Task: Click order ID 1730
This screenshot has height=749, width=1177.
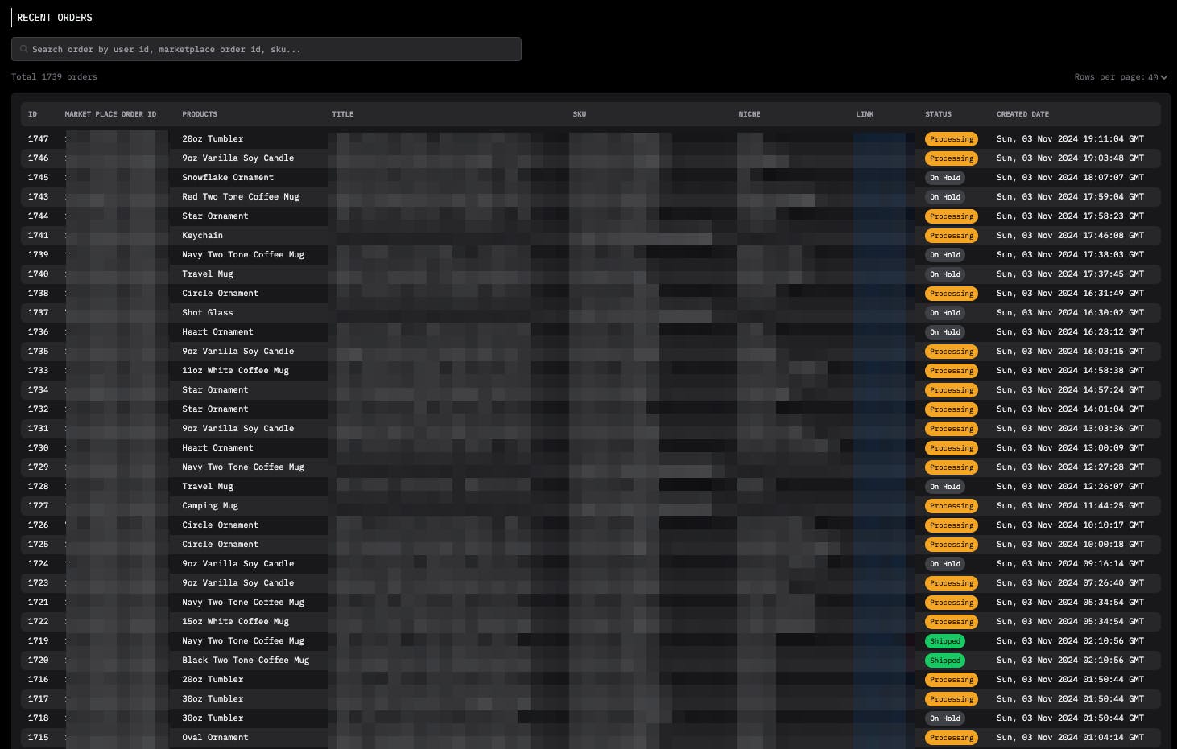Action: click(38, 448)
